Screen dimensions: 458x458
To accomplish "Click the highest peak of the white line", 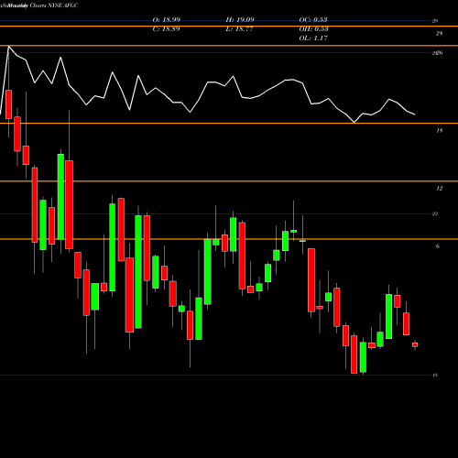I will [x=8, y=47].
